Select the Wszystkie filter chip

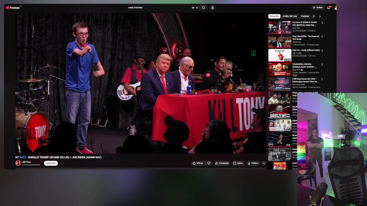[274, 16]
